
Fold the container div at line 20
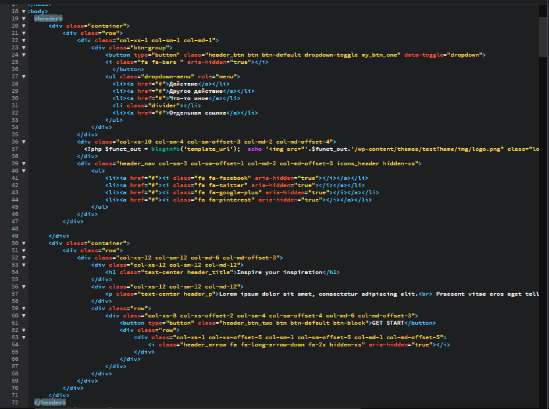[x=24, y=26]
